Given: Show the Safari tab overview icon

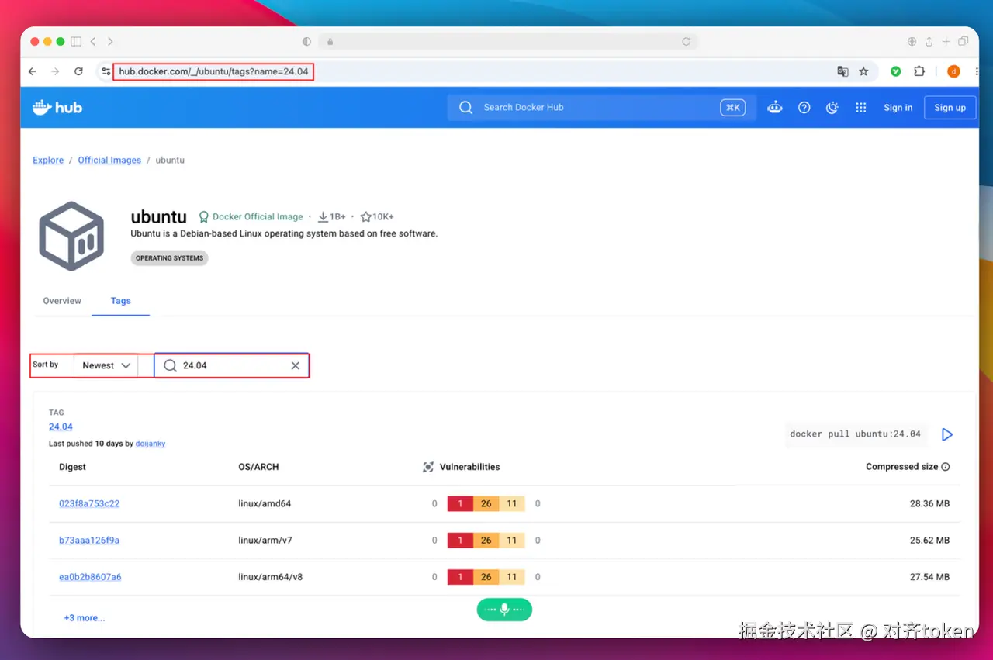Looking at the screenshot, I should point(964,41).
